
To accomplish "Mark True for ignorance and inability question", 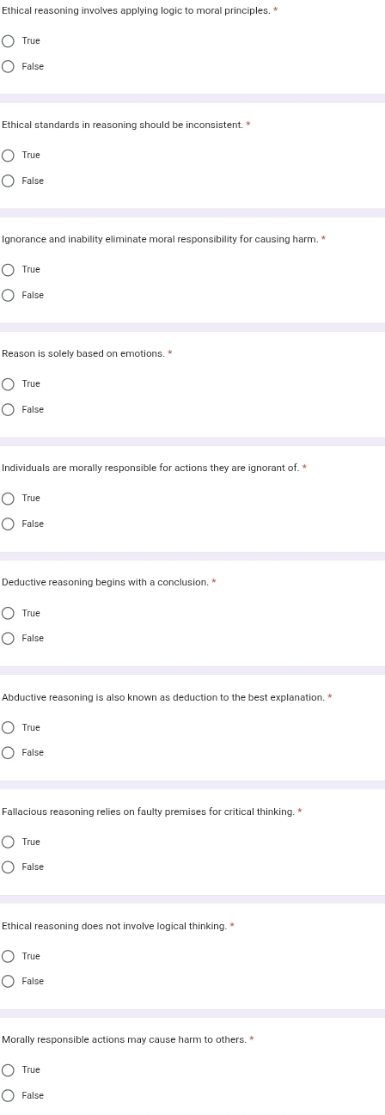I will (9, 270).
